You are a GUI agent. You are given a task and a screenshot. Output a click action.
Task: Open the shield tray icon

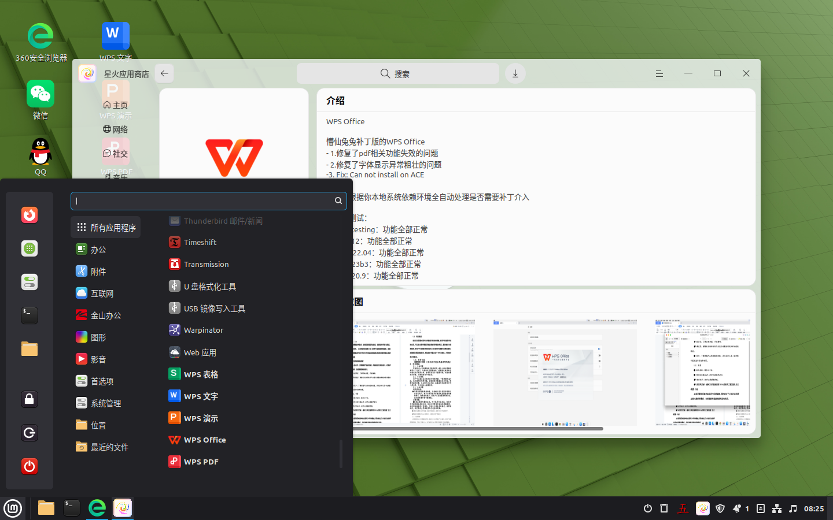720,508
